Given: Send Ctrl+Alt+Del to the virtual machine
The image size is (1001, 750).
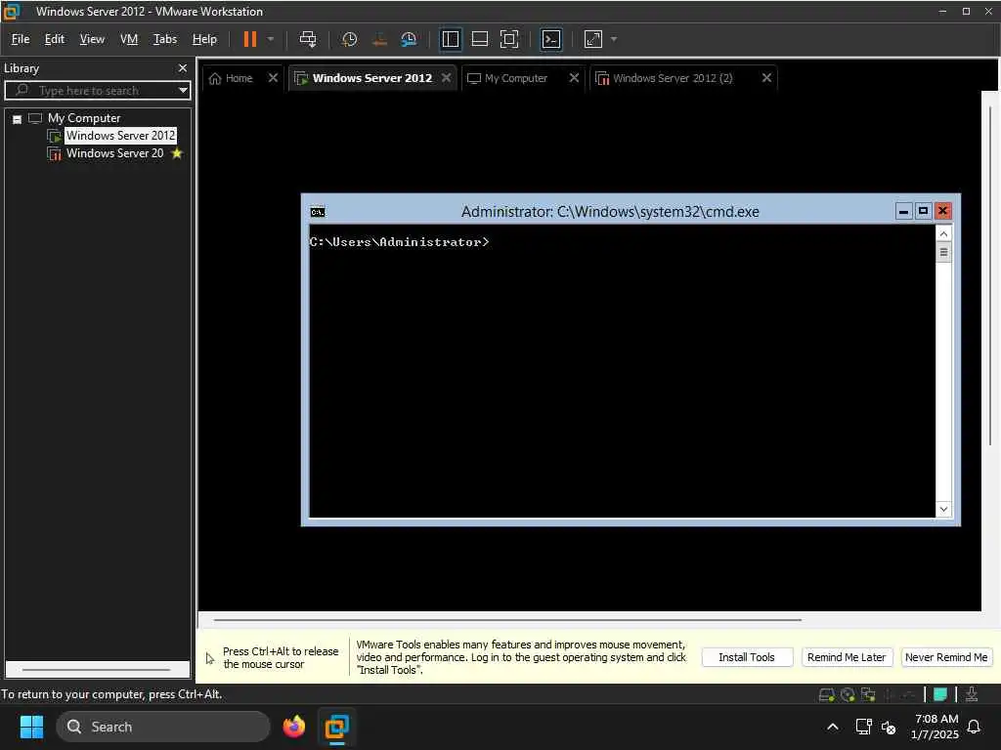Looking at the screenshot, I should (x=308, y=39).
